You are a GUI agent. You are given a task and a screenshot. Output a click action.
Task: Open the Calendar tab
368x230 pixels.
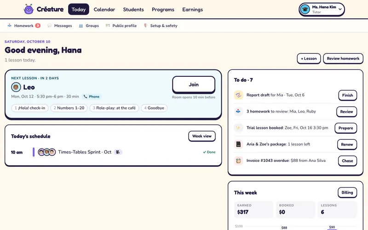click(x=104, y=10)
